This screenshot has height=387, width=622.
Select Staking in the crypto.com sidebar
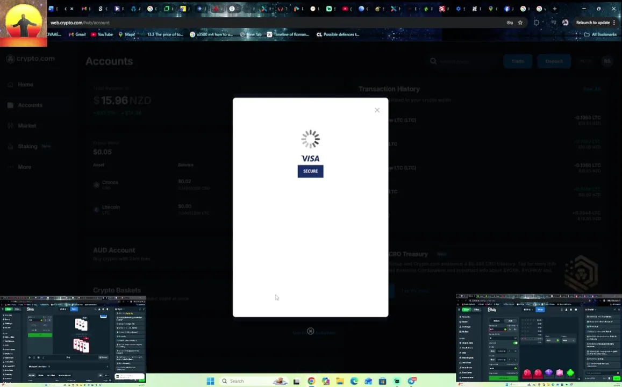point(29,146)
